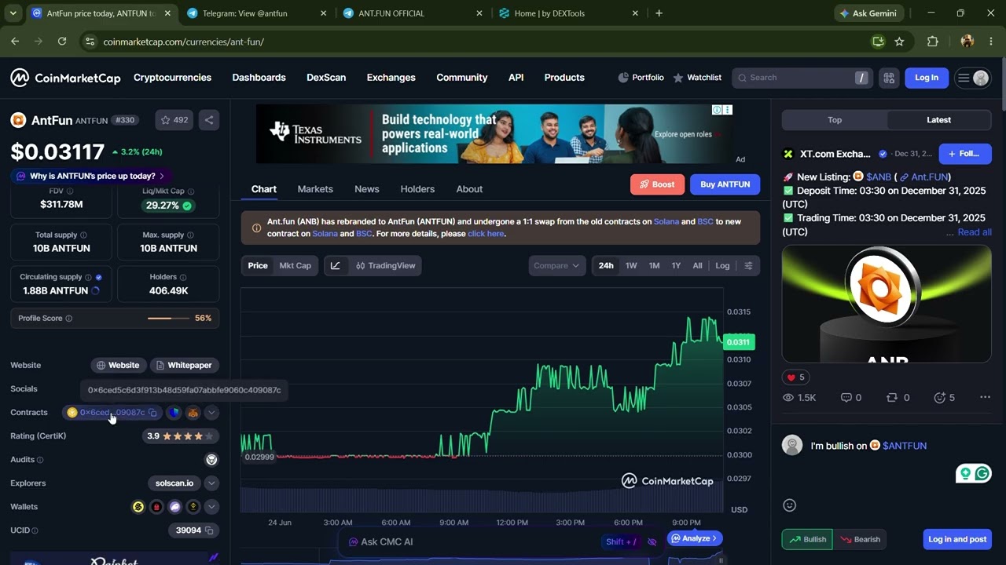This screenshot has height=565, width=1006.
Task: Click the Buy ANTFUN button
Action: tap(725, 184)
